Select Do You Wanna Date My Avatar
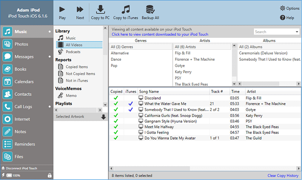The width and height of the screenshot is (302, 180). [170, 138]
